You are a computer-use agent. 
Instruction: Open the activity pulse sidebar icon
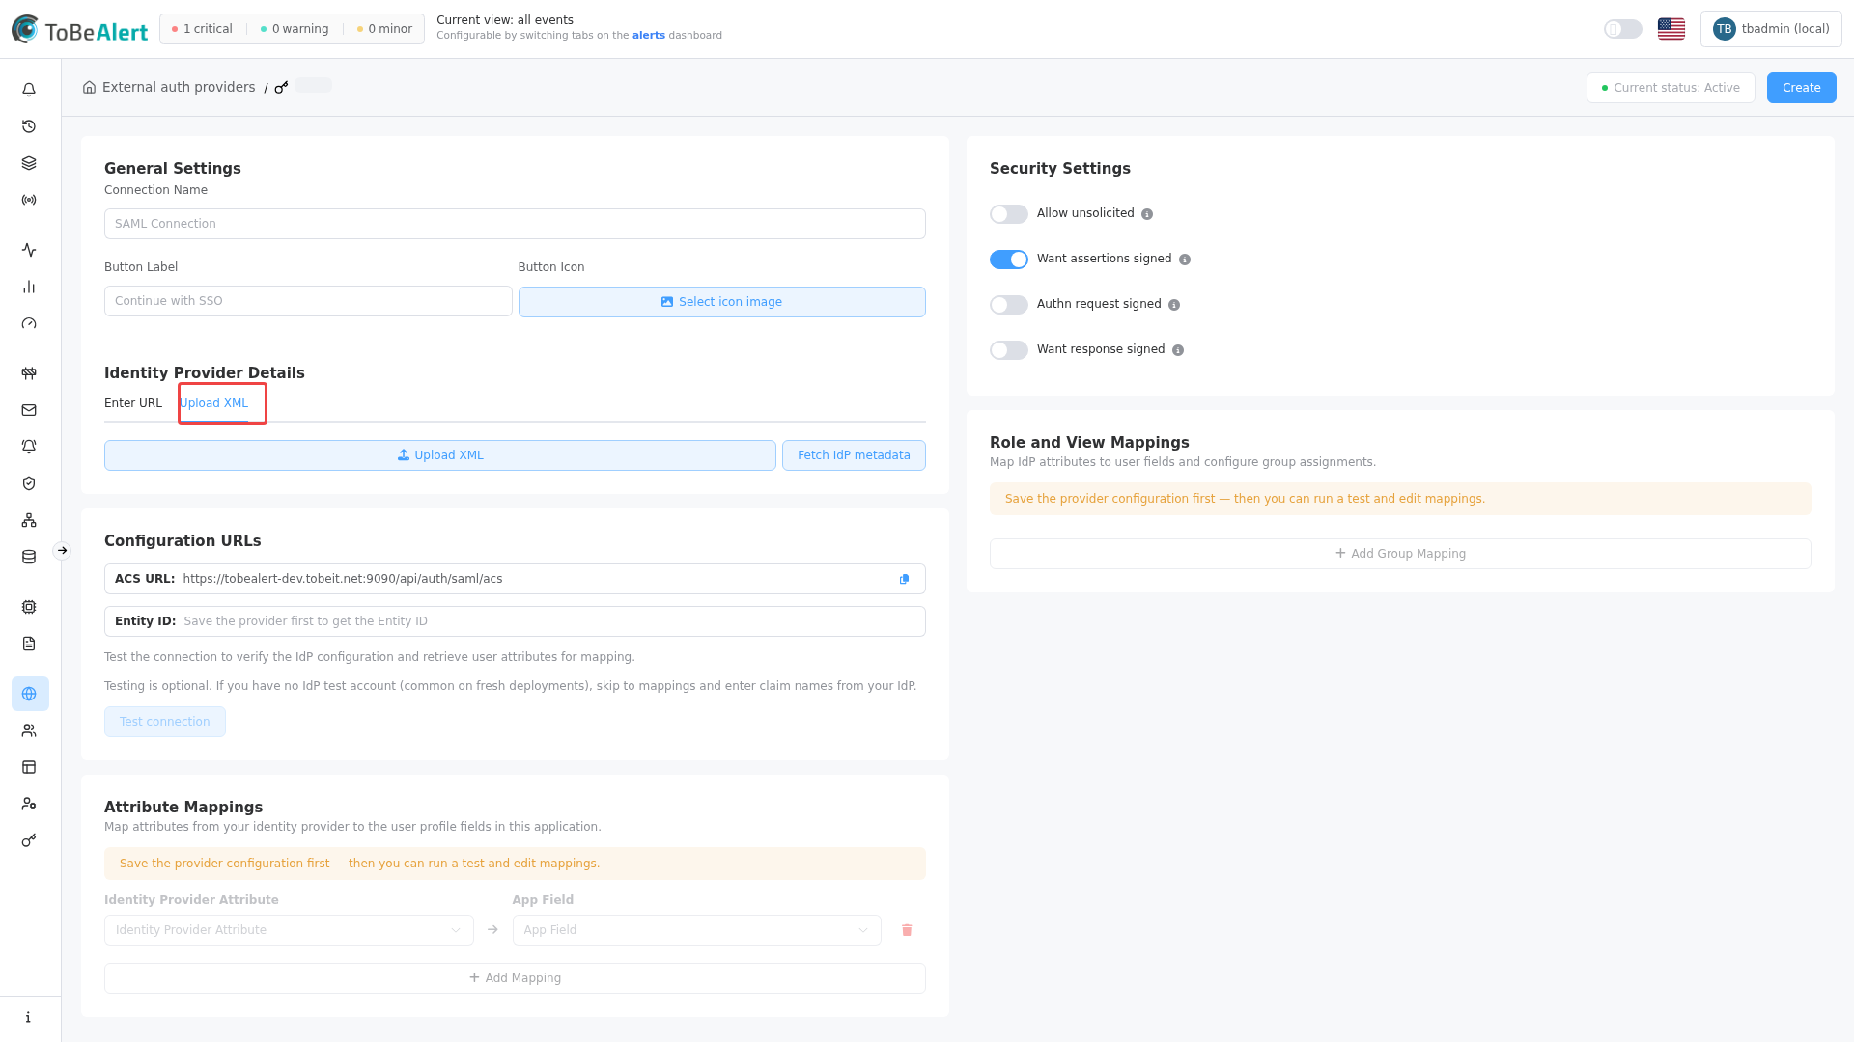(29, 250)
